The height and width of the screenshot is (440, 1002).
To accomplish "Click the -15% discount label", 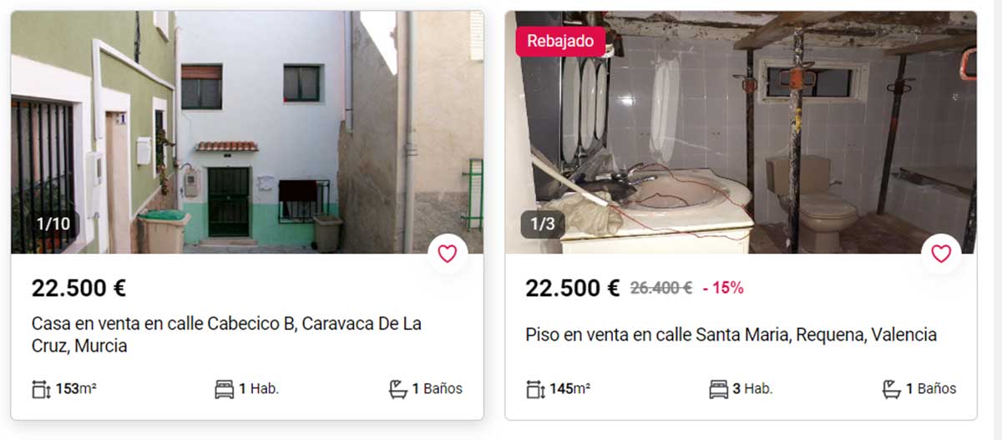I will (x=723, y=288).
